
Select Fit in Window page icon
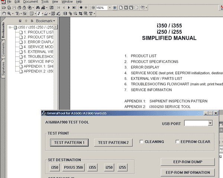tap(126, 7)
